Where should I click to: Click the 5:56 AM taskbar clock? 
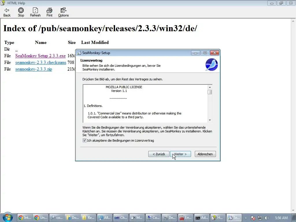pos(282,218)
